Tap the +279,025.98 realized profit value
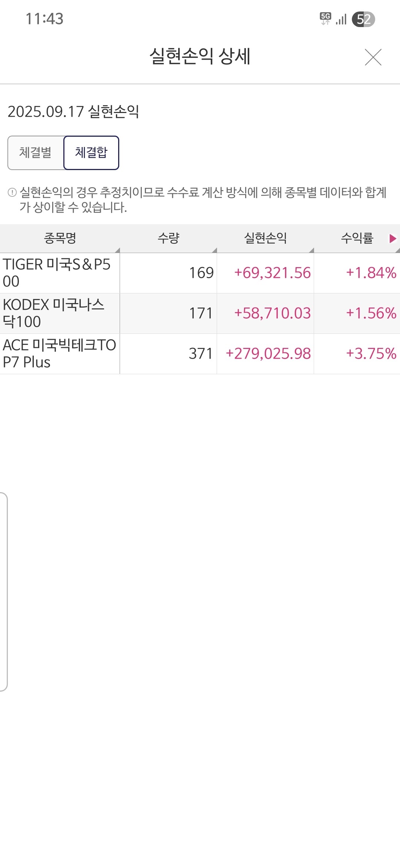Screen dimensions: 400x867 [x=268, y=354]
